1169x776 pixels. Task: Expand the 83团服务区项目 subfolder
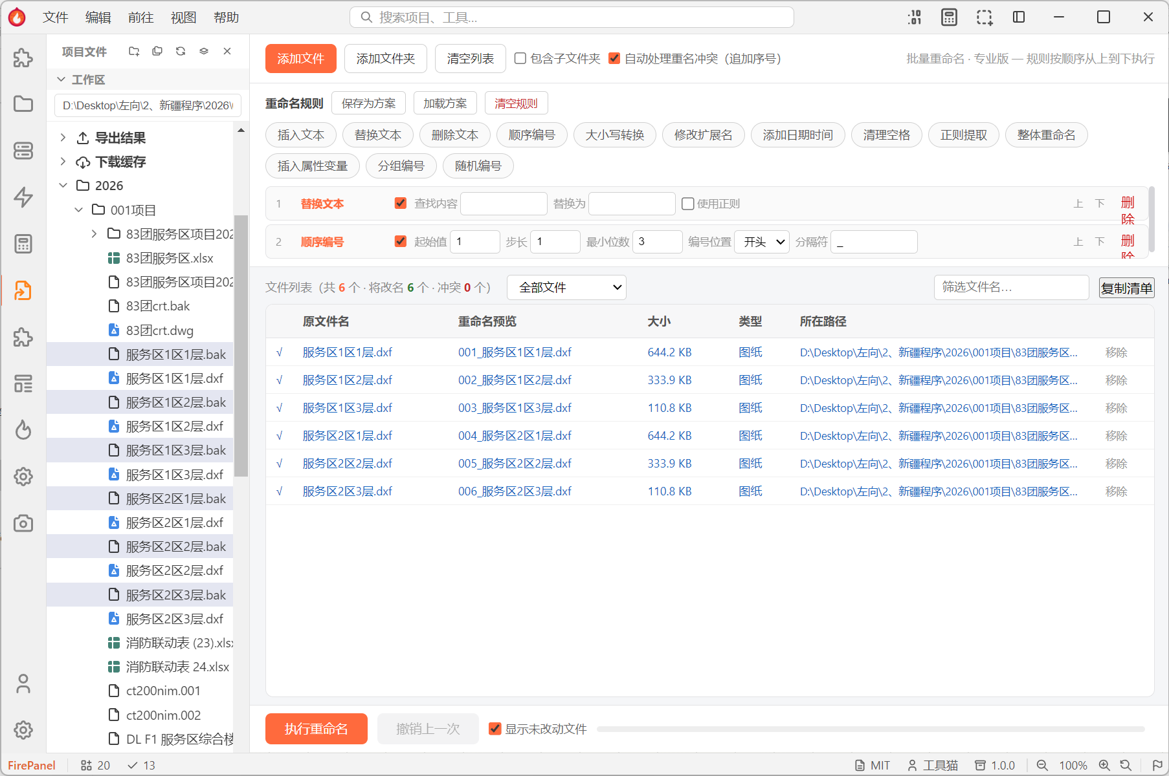point(94,234)
